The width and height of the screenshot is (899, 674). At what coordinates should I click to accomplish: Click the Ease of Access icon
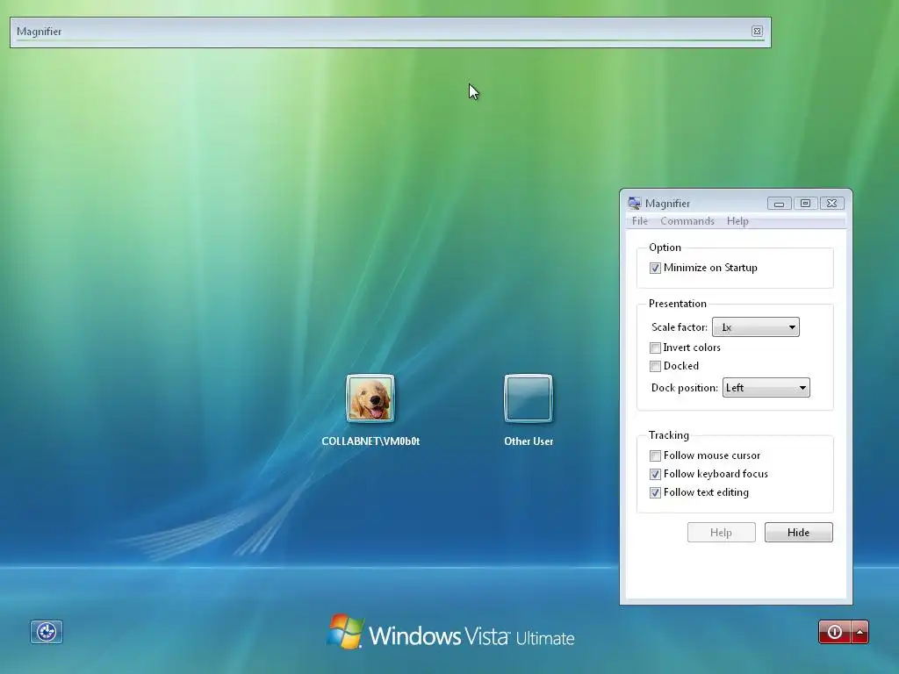47,632
